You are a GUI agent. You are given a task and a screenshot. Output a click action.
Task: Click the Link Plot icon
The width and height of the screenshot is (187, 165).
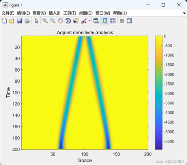96,21
